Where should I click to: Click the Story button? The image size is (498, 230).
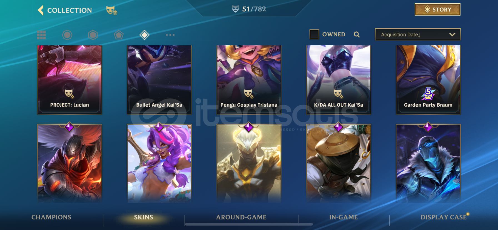(x=437, y=9)
